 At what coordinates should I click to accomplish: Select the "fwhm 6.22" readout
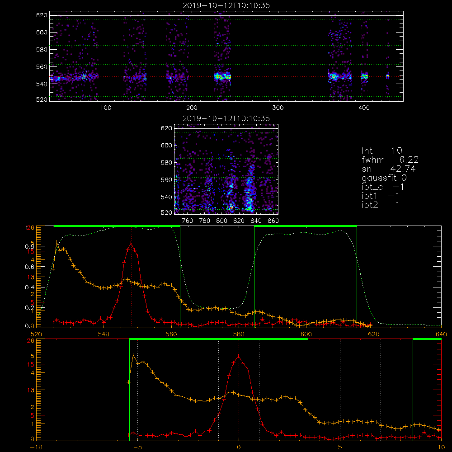click(x=390, y=160)
